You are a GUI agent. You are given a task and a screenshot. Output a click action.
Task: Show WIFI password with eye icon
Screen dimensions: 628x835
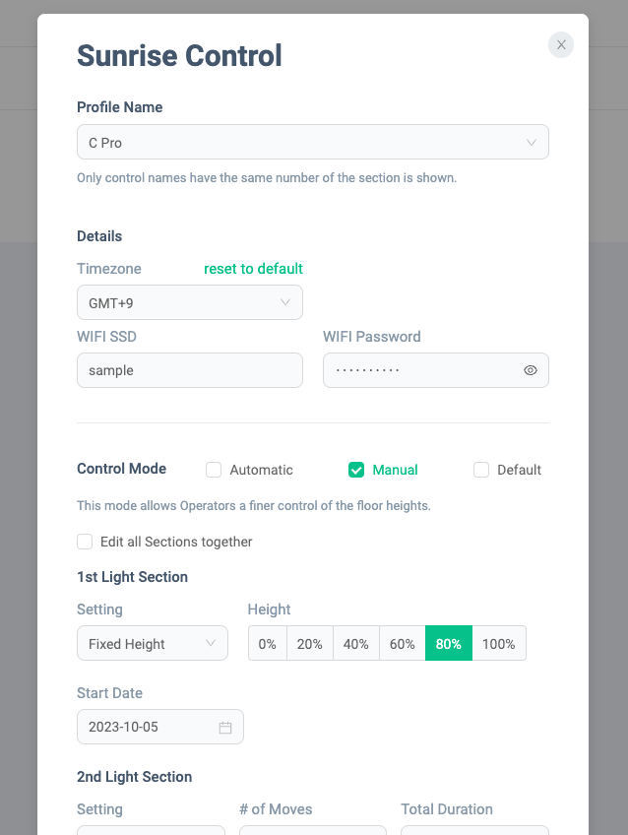coord(531,370)
